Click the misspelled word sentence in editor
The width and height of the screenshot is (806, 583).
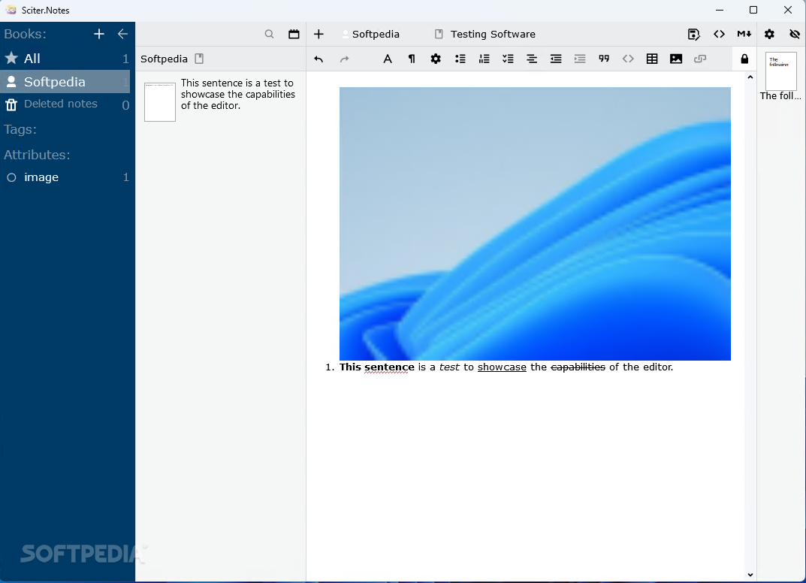[x=389, y=367]
